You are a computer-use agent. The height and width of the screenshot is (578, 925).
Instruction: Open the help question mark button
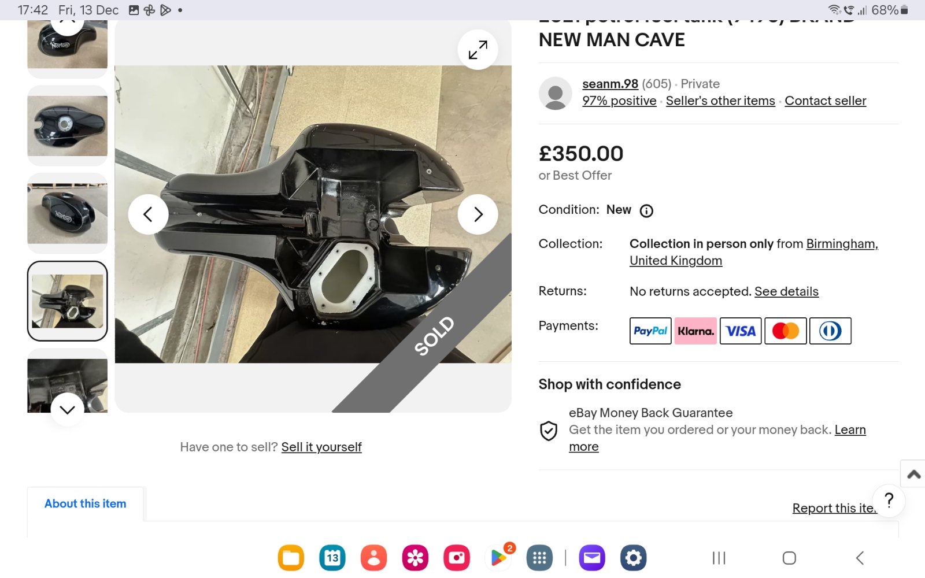[x=889, y=500]
